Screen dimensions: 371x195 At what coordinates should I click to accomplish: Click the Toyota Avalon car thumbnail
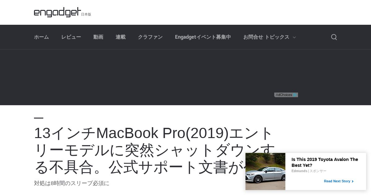click(x=265, y=171)
